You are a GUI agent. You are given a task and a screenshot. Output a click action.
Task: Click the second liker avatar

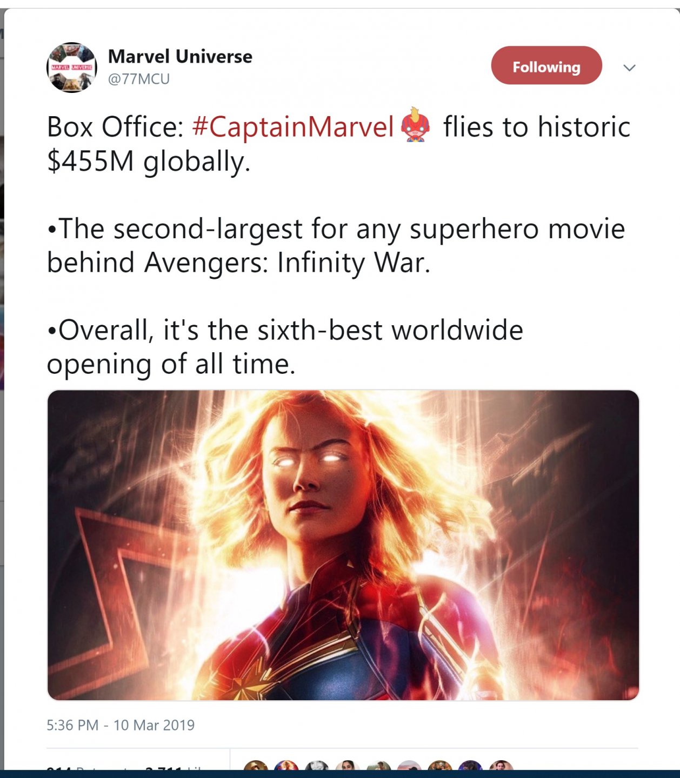pos(286,767)
